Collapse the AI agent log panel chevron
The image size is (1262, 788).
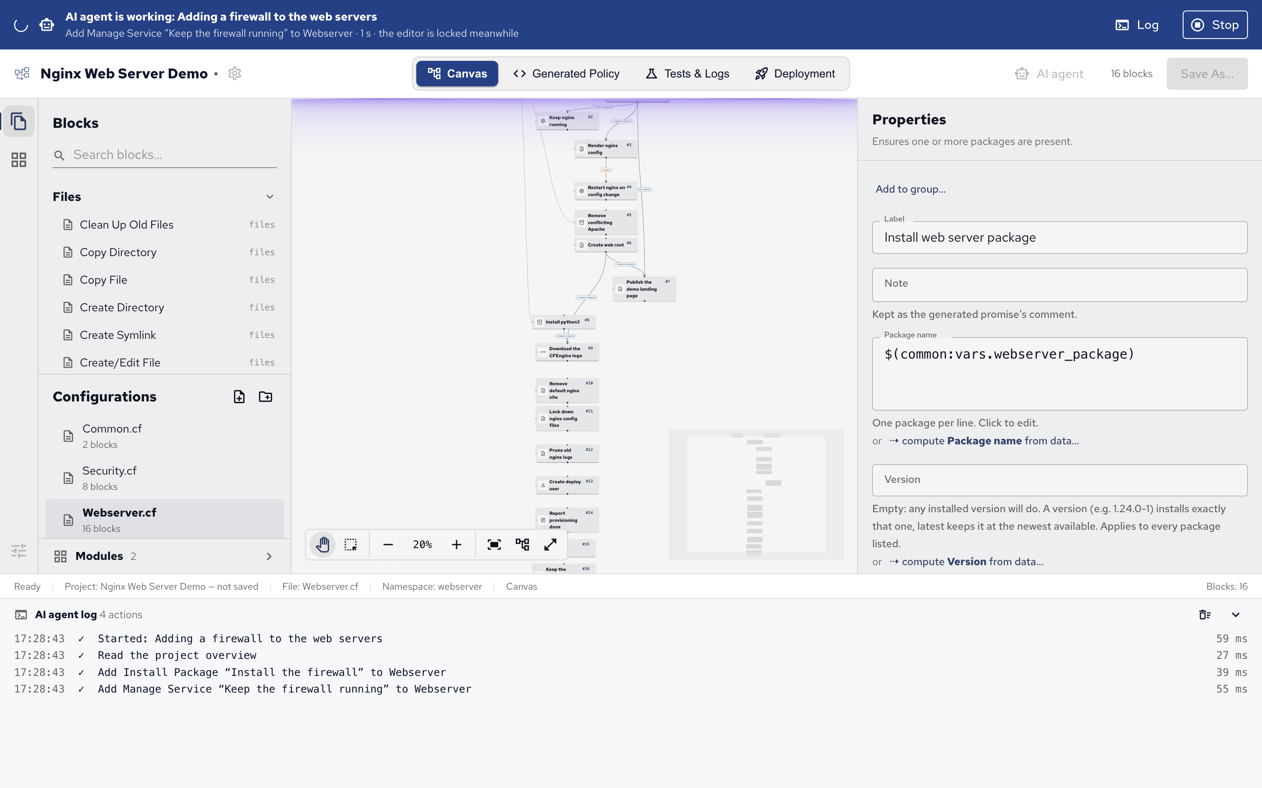click(1235, 615)
